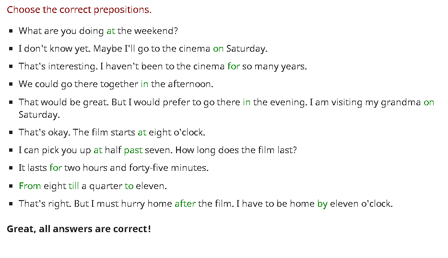Viewport: 448px width, 258px height.
Task: Select the answer "From" before "eight"
Action: [x=30, y=186]
